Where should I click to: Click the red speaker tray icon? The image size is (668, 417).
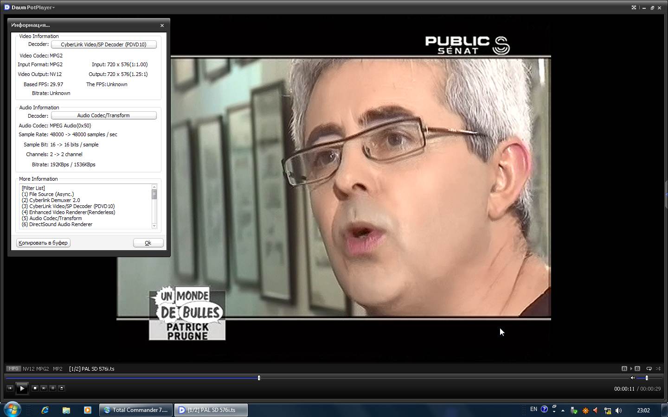(596, 411)
